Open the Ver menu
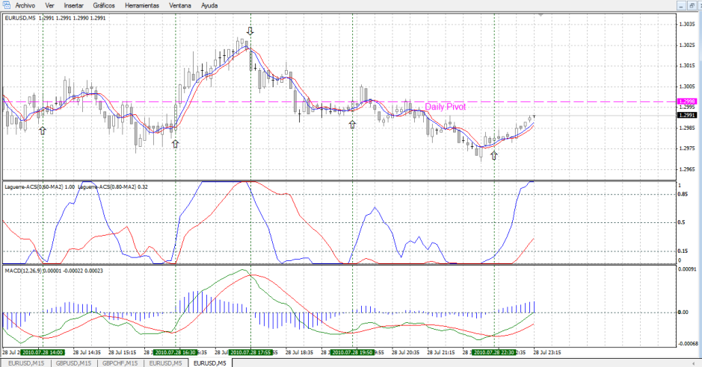Screen dimensions: 702x367 [x=49, y=5]
